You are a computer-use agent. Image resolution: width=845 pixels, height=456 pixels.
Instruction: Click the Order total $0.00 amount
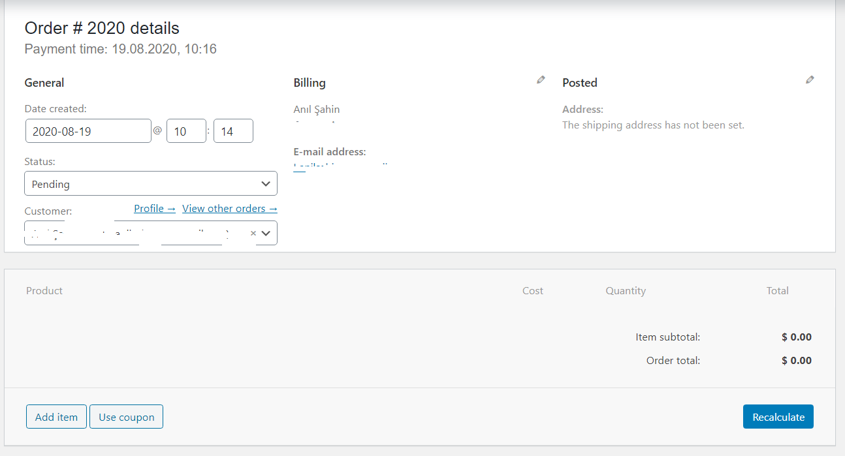coord(796,360)
